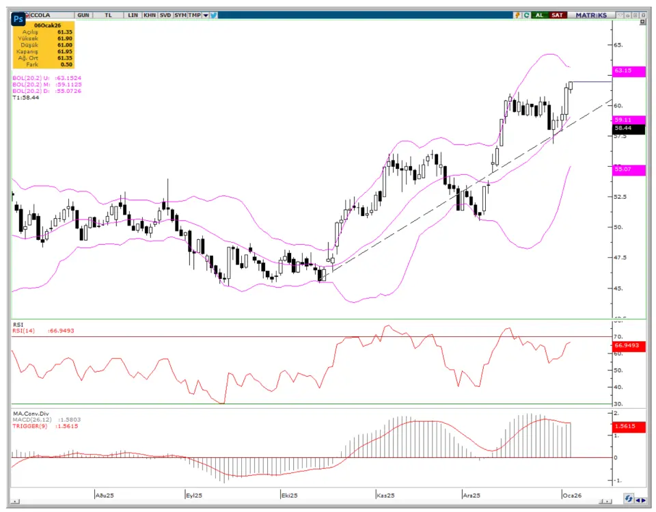Open the GUN period selector
This screenshot has height=512, width=656.
pyautogui.click(x=83, y=14)
